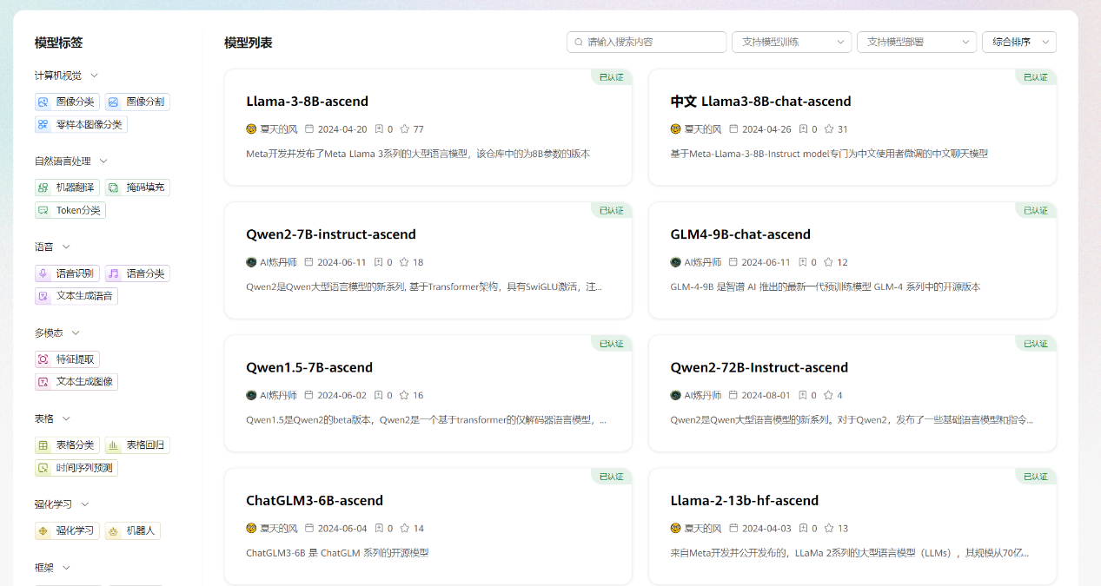Screen dimensions: 1101x586
Task: Select the 零样本图像分类 tag
Action: coord(81,124)
